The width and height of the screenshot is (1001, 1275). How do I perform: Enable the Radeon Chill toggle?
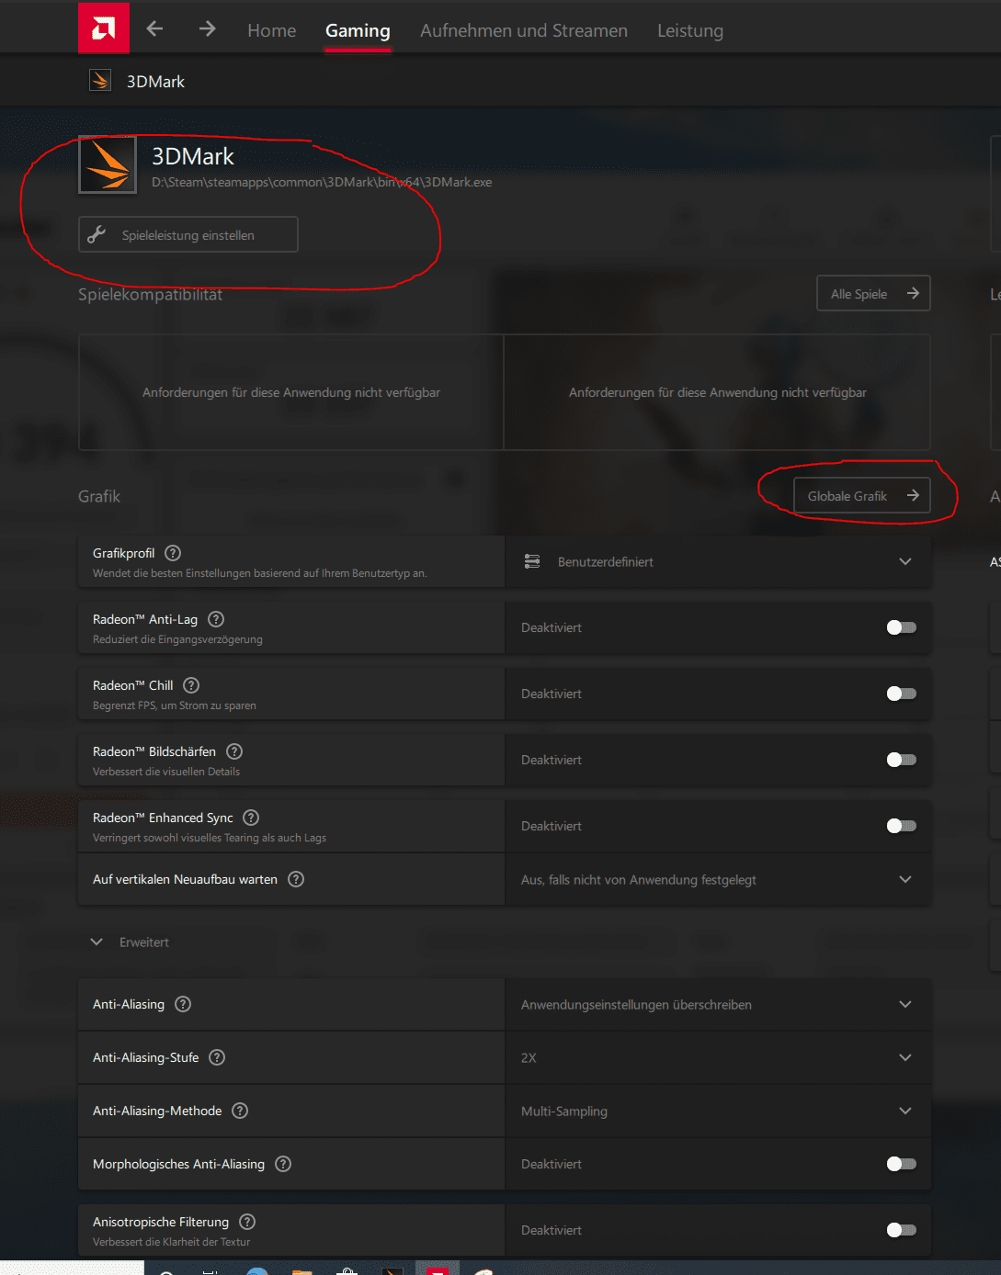901,694
